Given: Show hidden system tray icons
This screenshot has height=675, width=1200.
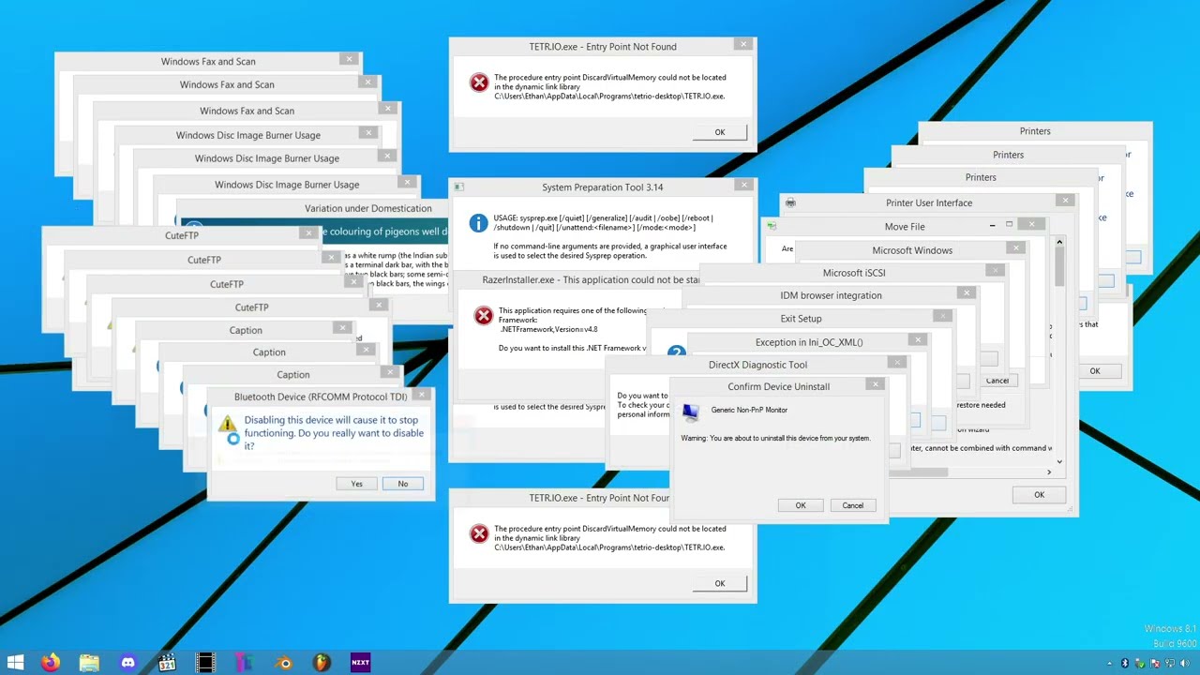Looking at the screenshot, I should click(x=1109, y=664).
